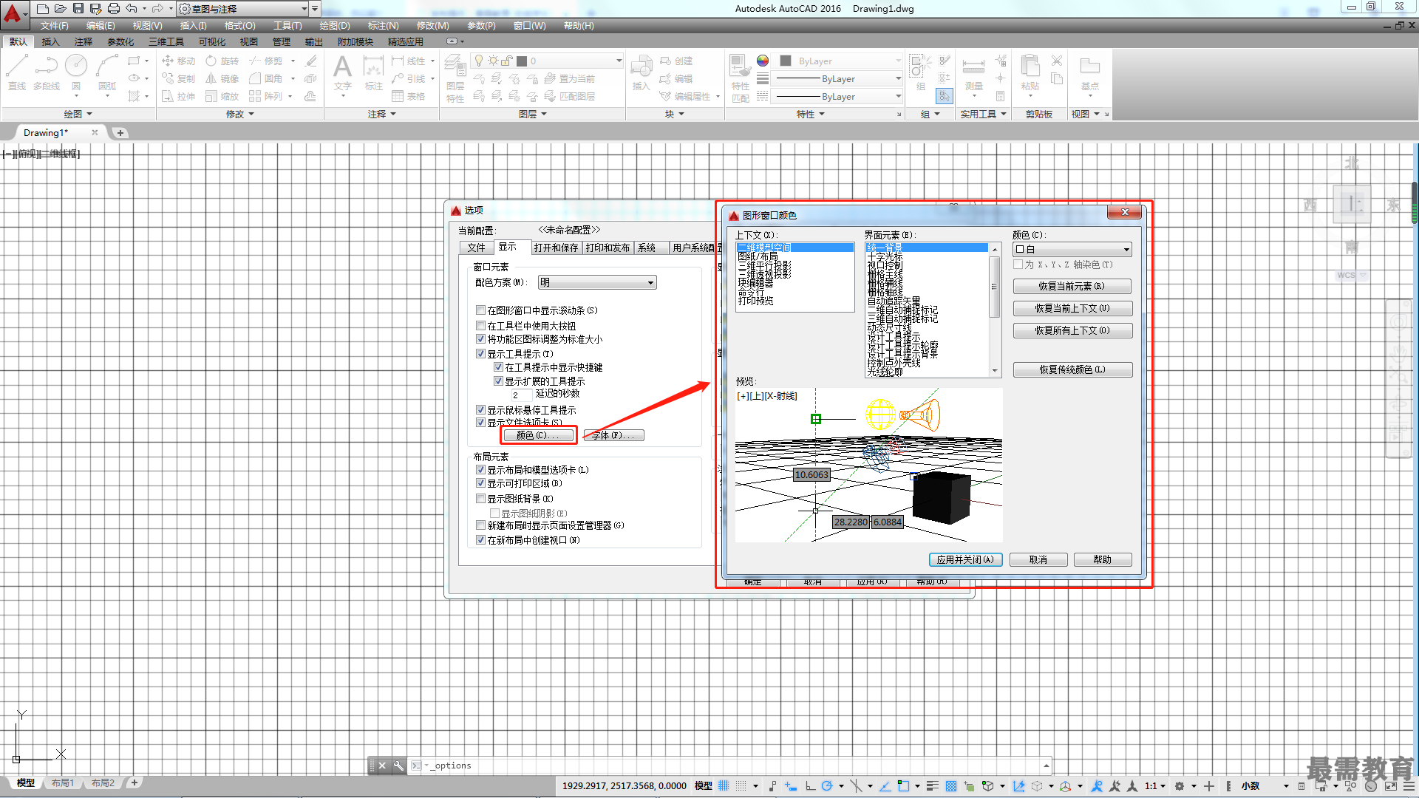The image size is (1419, 798).
Task: Toggle '将功能区图标调整为标准大小' checkbox
Action: [x=480, y=339]
